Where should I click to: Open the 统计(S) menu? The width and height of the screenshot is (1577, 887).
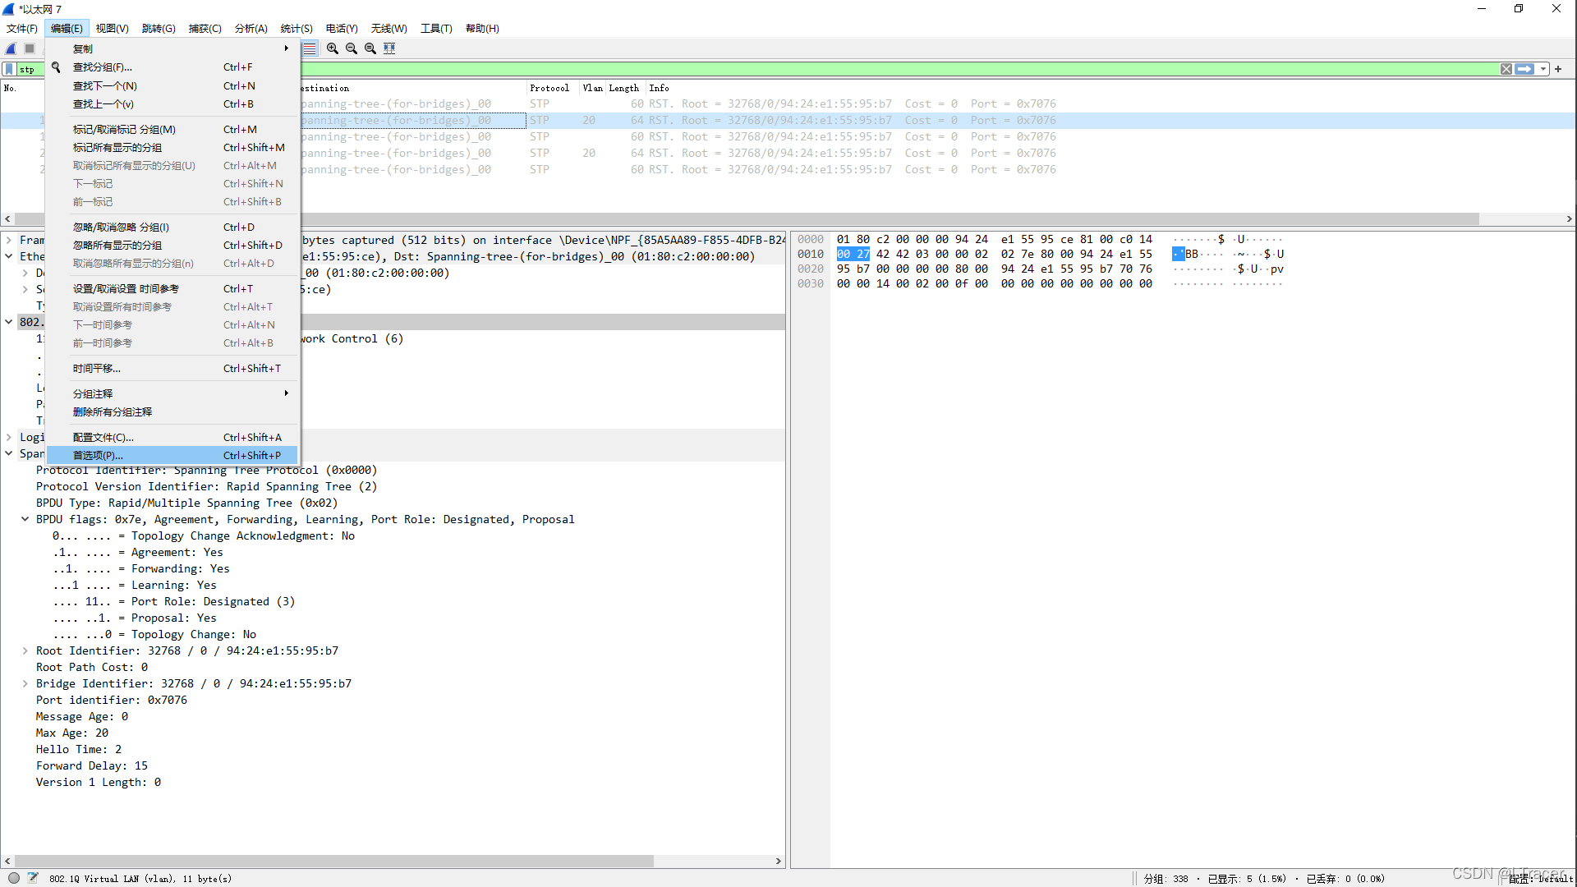tap(296, 28)
